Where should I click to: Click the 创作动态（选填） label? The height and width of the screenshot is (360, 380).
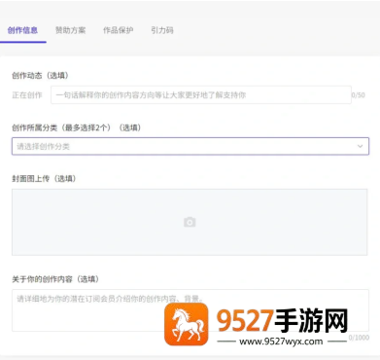click(40, 76)
